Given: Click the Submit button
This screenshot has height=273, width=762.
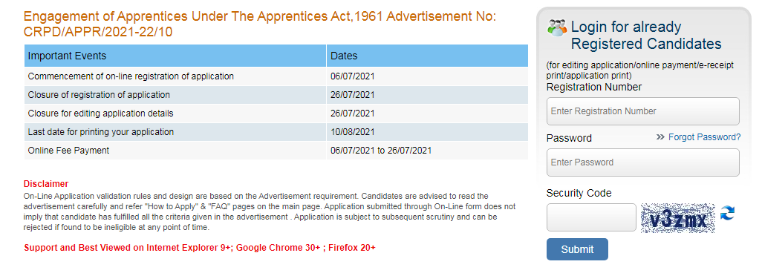Looking at the screenshot, I should 577,249.
